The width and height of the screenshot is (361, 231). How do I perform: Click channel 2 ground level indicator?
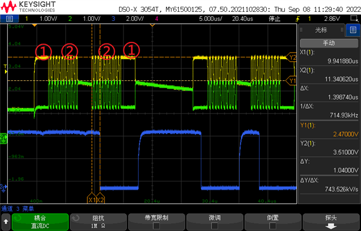point(3,138)
